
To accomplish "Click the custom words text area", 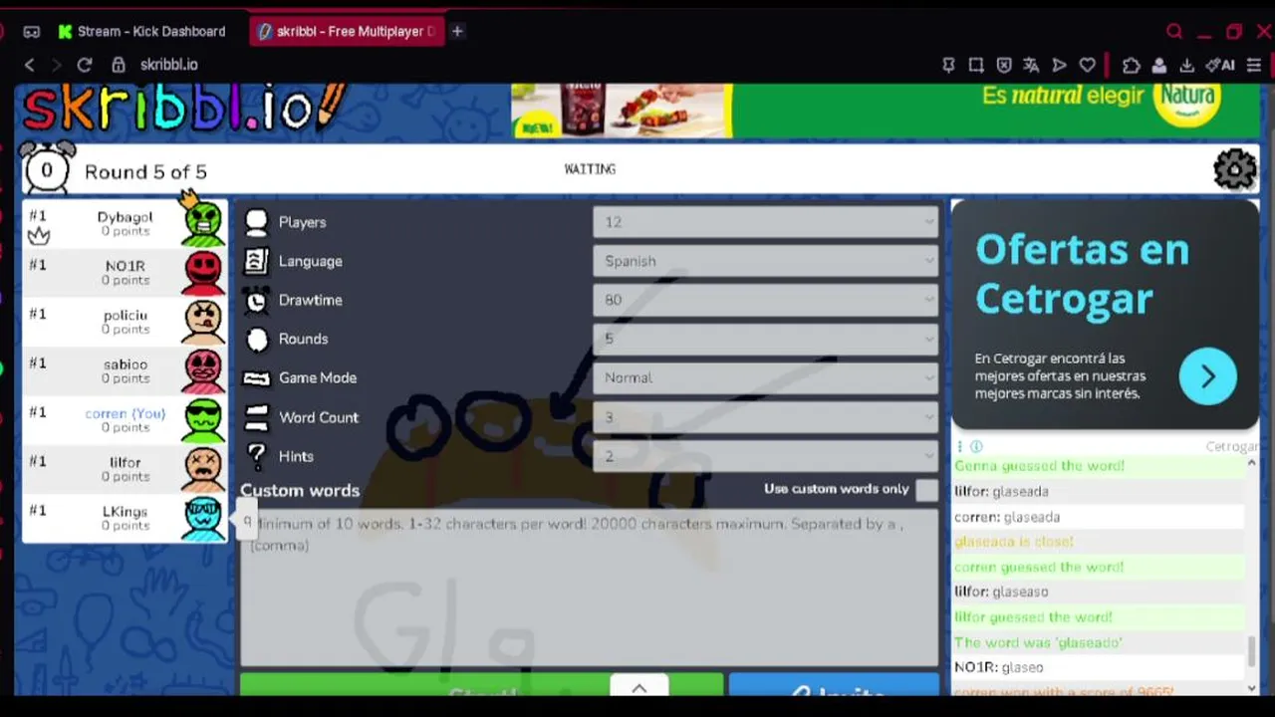I will (589, 587).
